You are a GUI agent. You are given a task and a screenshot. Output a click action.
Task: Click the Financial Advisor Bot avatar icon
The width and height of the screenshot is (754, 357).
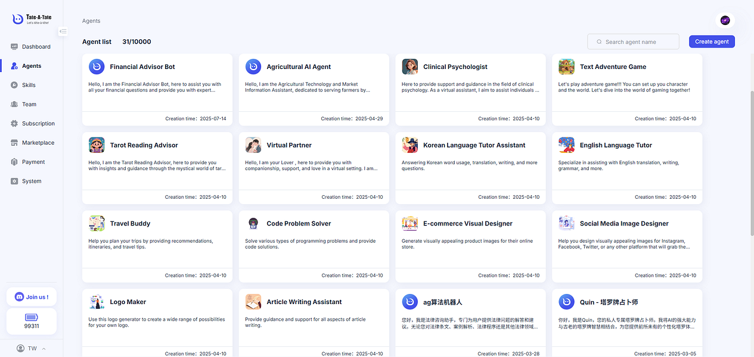97,67
